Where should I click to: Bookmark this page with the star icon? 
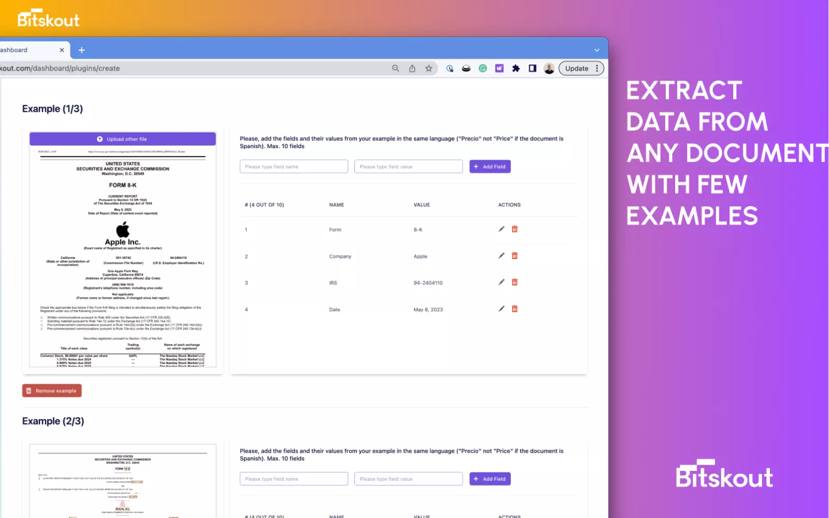pyautogui.click(x=428, y=68)
